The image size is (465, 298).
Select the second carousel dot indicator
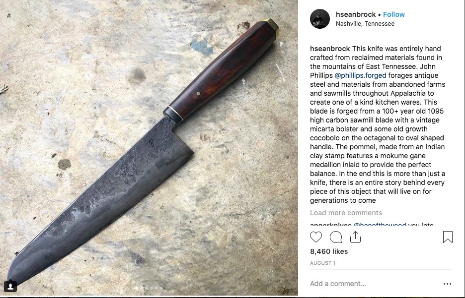point(142,288)
